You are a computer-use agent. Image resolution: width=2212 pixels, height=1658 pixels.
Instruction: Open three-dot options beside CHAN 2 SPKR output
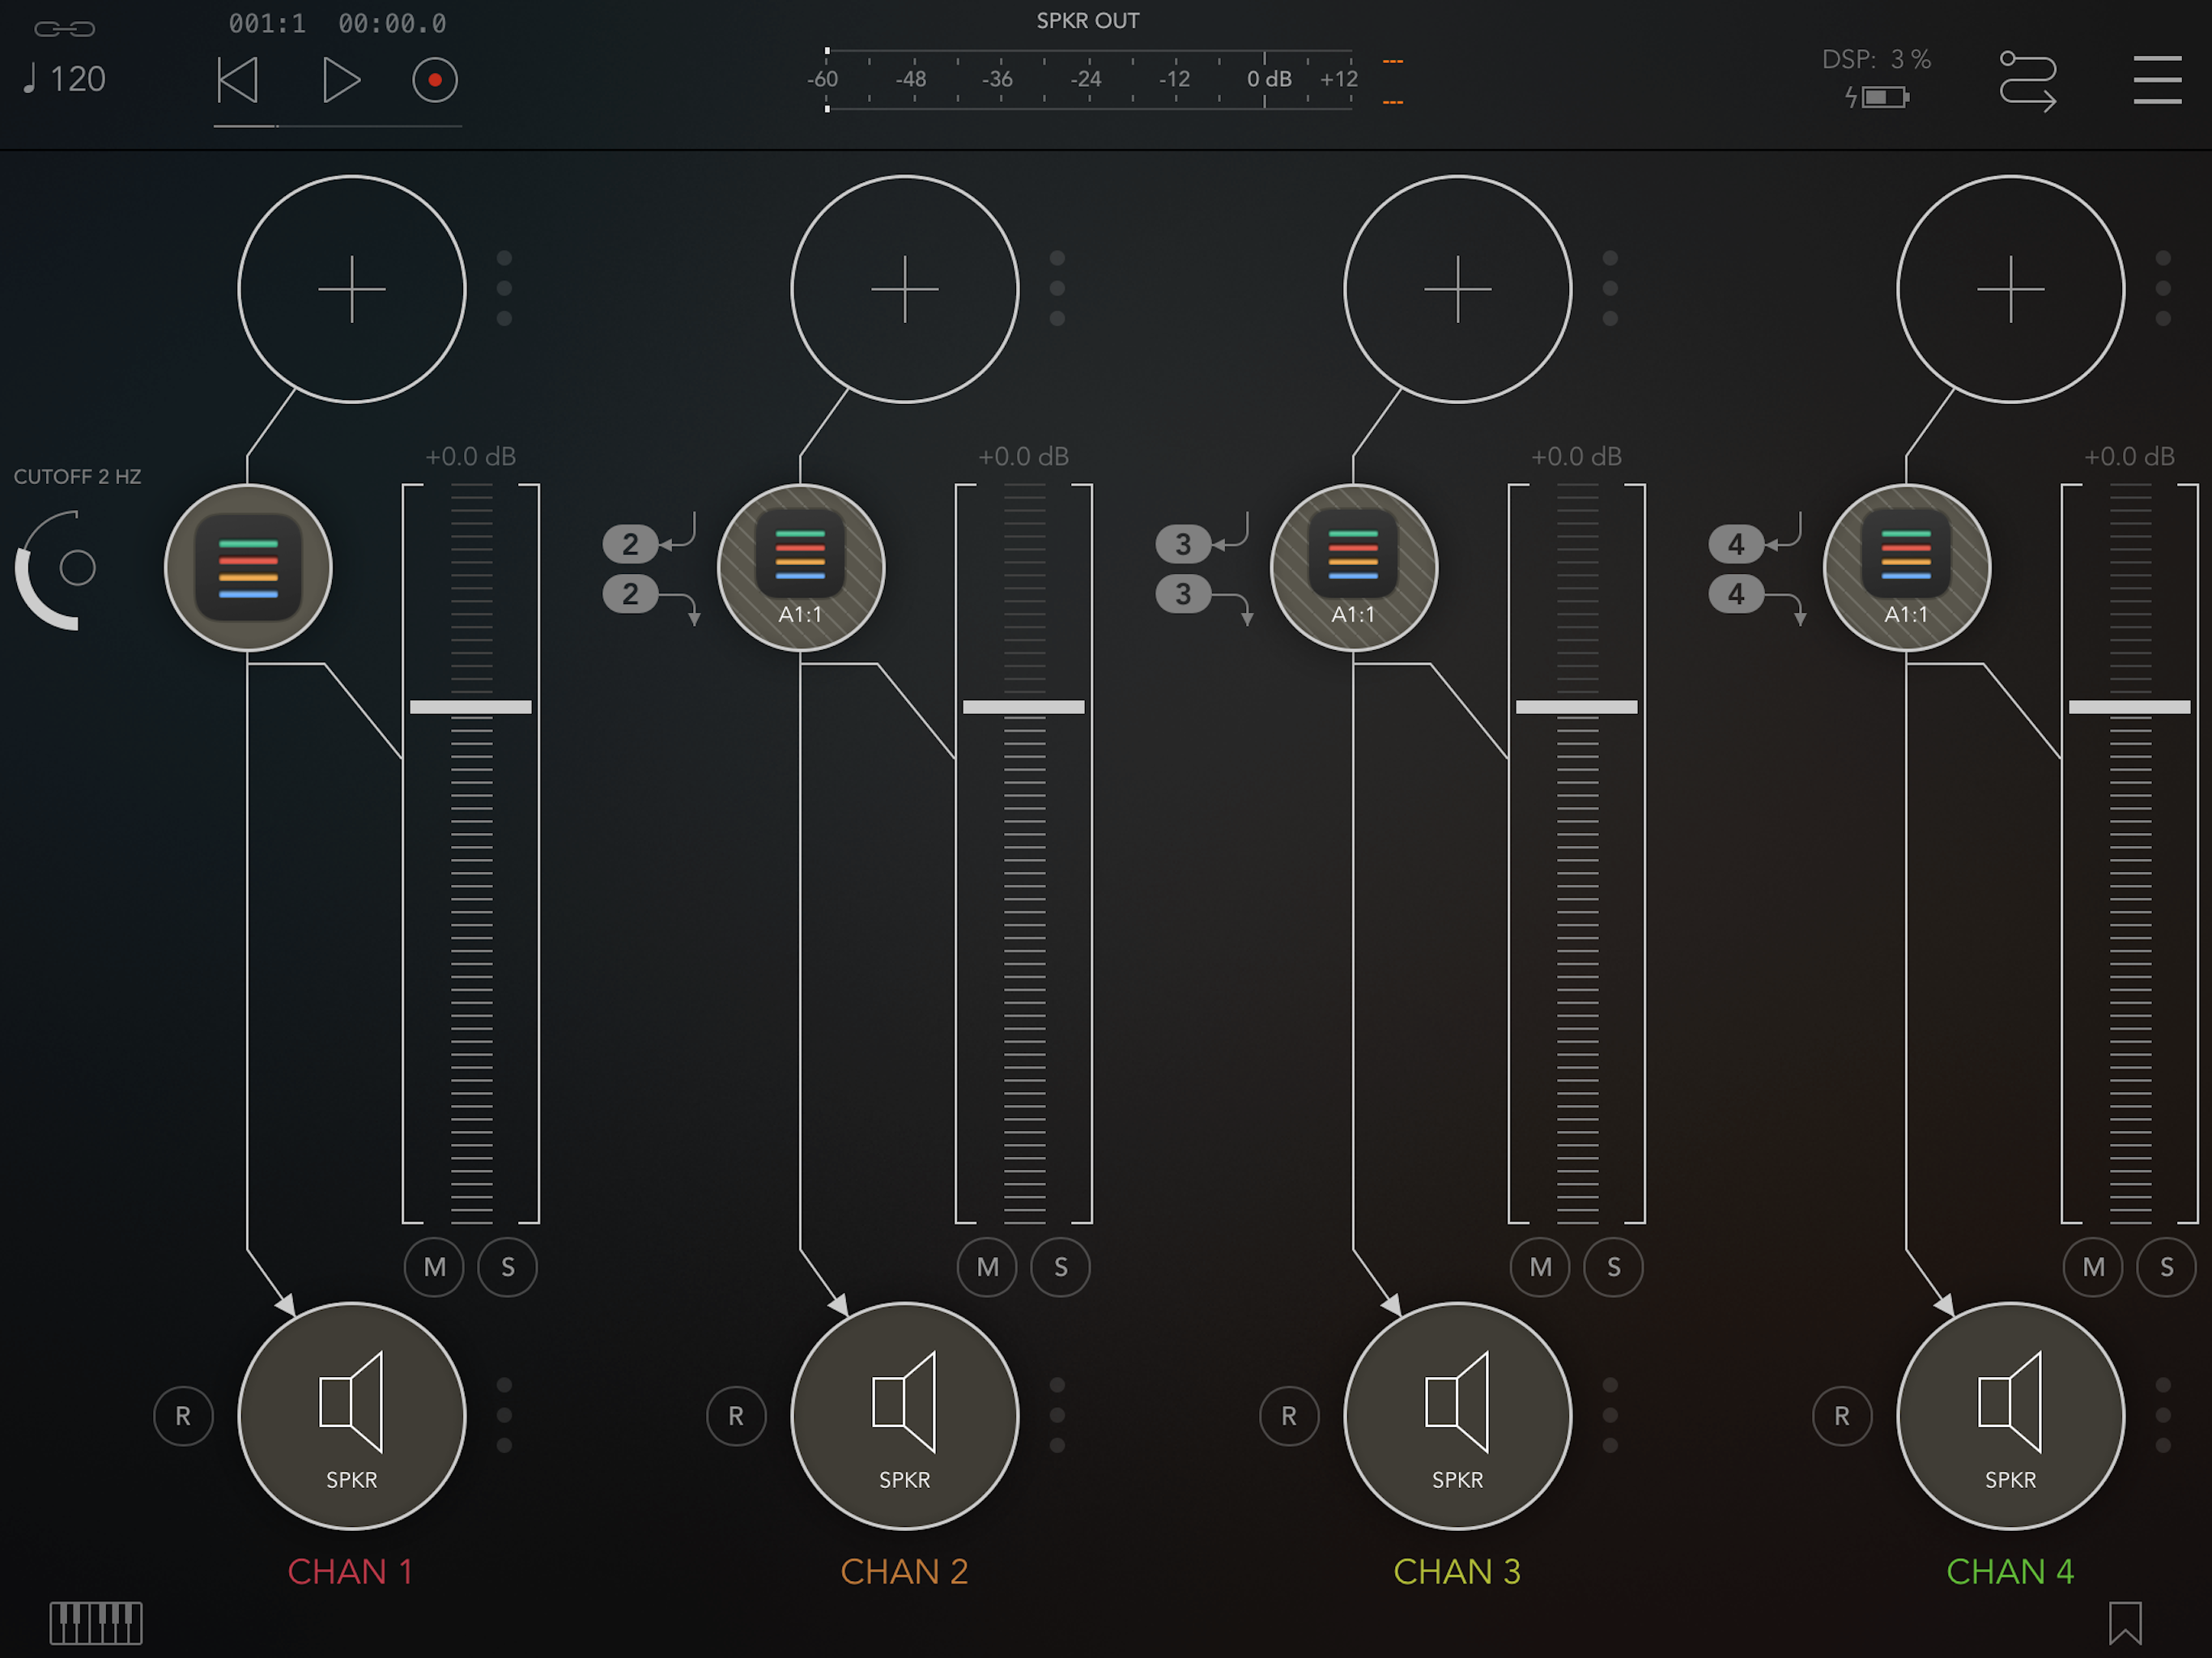pyautogui.click(x=1057, y=1415)
